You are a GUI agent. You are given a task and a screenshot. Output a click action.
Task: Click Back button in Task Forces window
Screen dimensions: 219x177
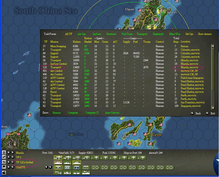pos(196,113)
